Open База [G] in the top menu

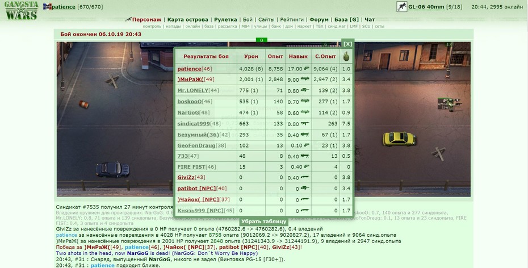[x=346, y=19]
